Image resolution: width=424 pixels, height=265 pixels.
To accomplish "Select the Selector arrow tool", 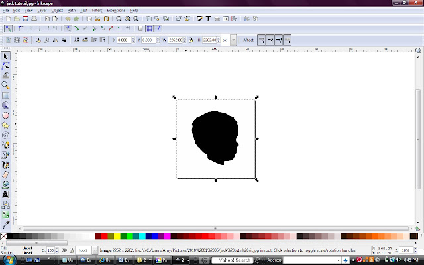I will point(5,56).
